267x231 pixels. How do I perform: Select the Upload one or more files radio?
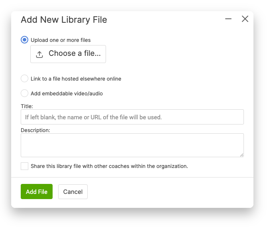[25, 40]
